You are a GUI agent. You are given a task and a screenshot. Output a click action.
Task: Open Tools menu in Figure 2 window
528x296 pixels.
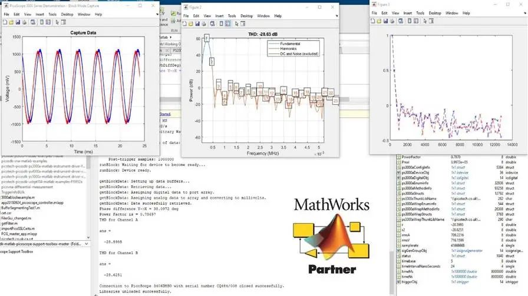click(x=232, y=16)
